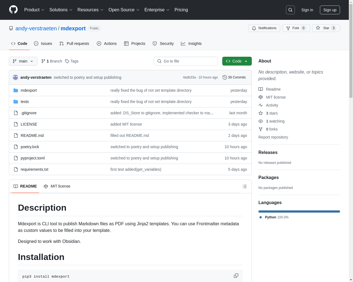Image resolution: width=353 pixels, height=282 pixels.
Task: Click the repository book icon beside andy-verstraeten
Action: pos(11,28)
